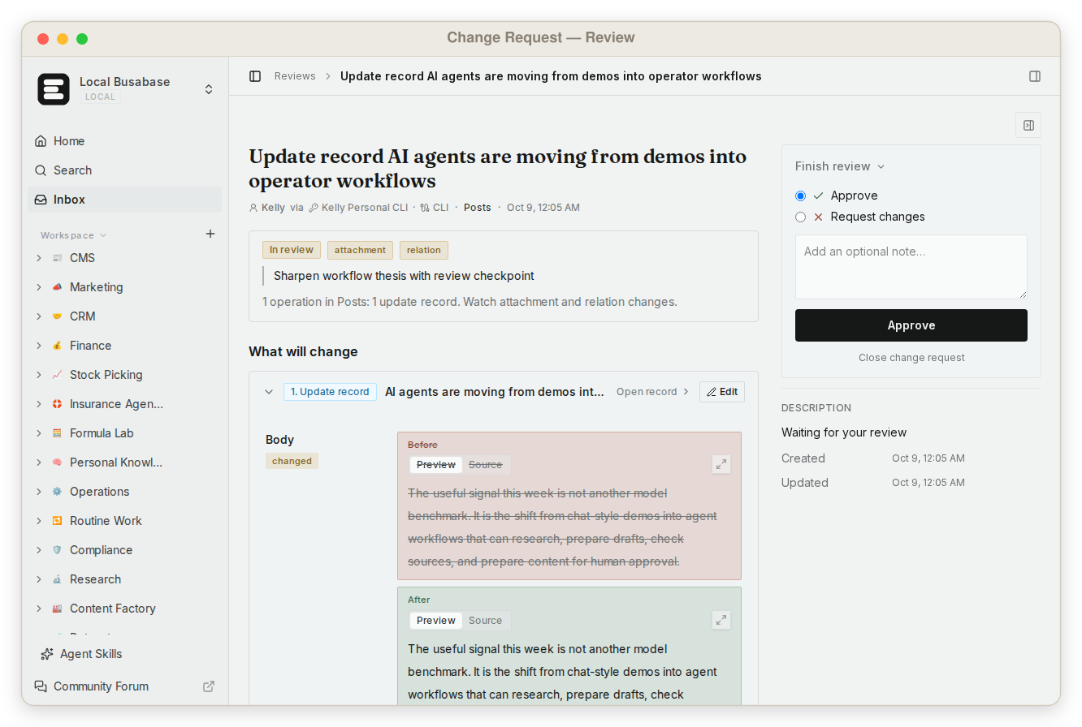Click the Marketing megaphone icon
Screen dimensions: 1082x727
pyautogui.click(x=57, y=287)
